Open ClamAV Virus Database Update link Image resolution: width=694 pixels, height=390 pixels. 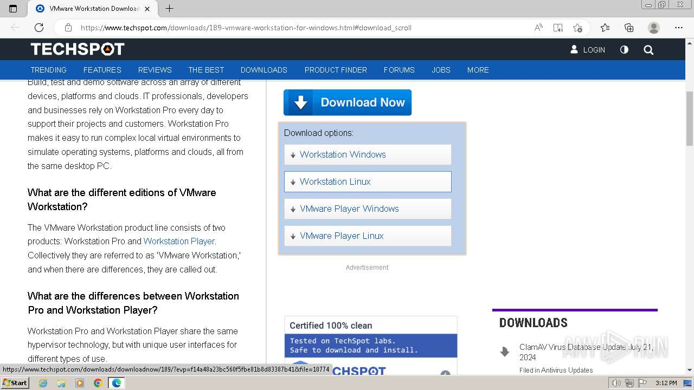[587, 352]
